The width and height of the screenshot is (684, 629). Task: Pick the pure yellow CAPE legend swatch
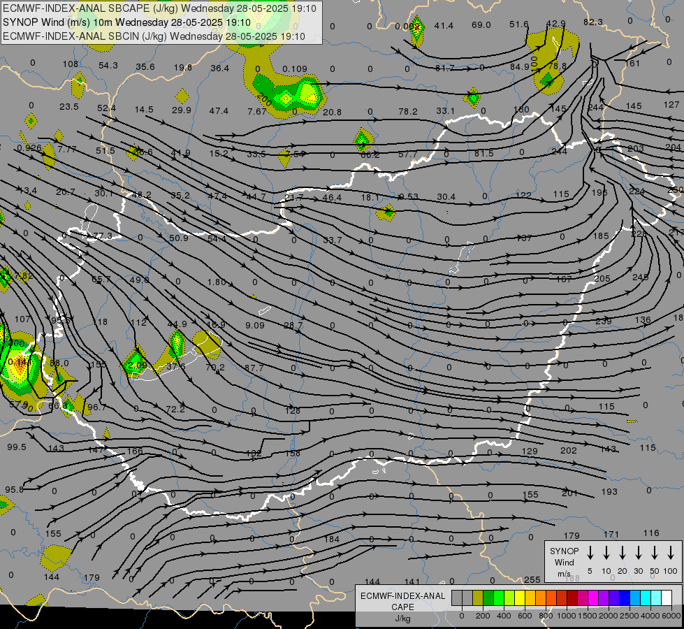click(x=520, y=598)
